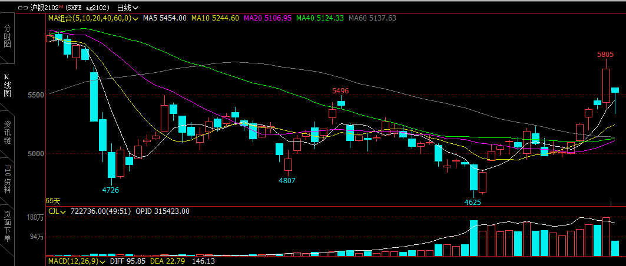626x266 pixels.
Task: Click the 5000 price axis label
Action: (x=37, y=153)
